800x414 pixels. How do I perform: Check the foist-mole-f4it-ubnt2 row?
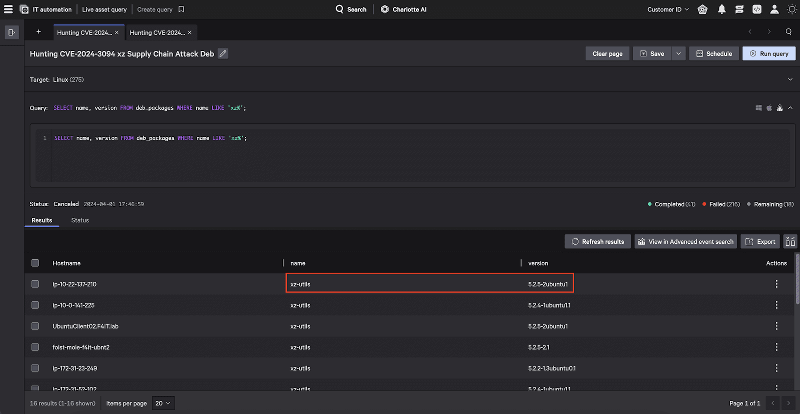35,347
